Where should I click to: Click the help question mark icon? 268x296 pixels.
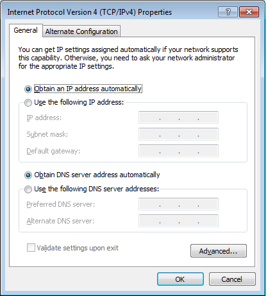(x=228, y=12)
